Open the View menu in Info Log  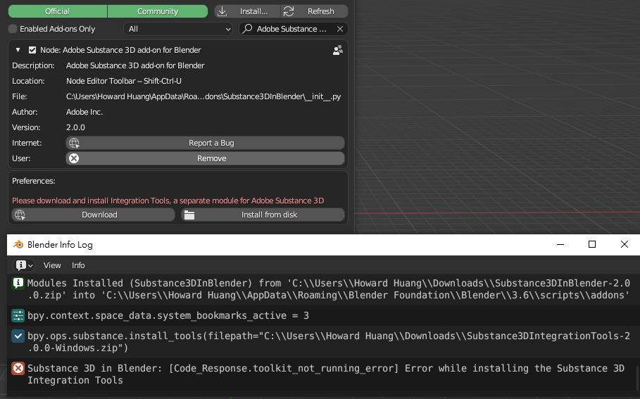[52, 265]
